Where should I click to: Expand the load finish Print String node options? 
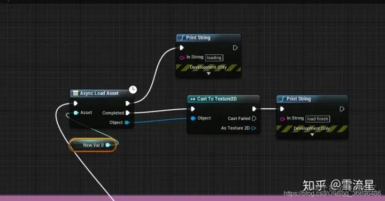pyautogui.click(x=312, y=135)
